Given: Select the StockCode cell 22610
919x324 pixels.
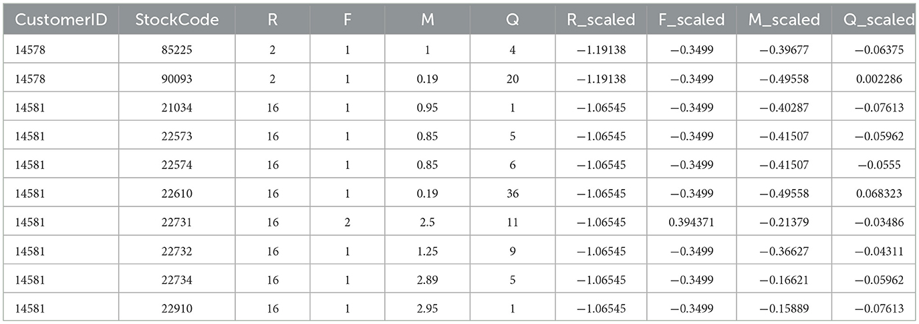Looking at the screenshot, I should pos(176,194).
